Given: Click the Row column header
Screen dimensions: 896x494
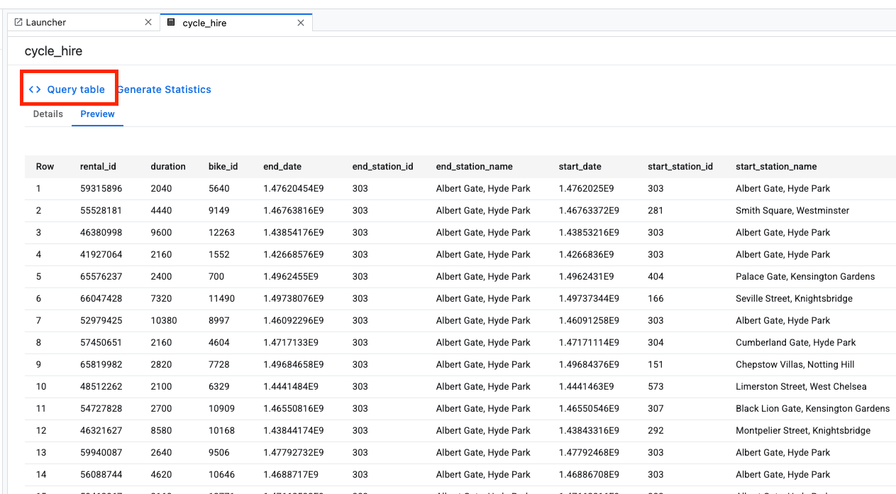Looking at the screenshot, I should pos(44,166).
